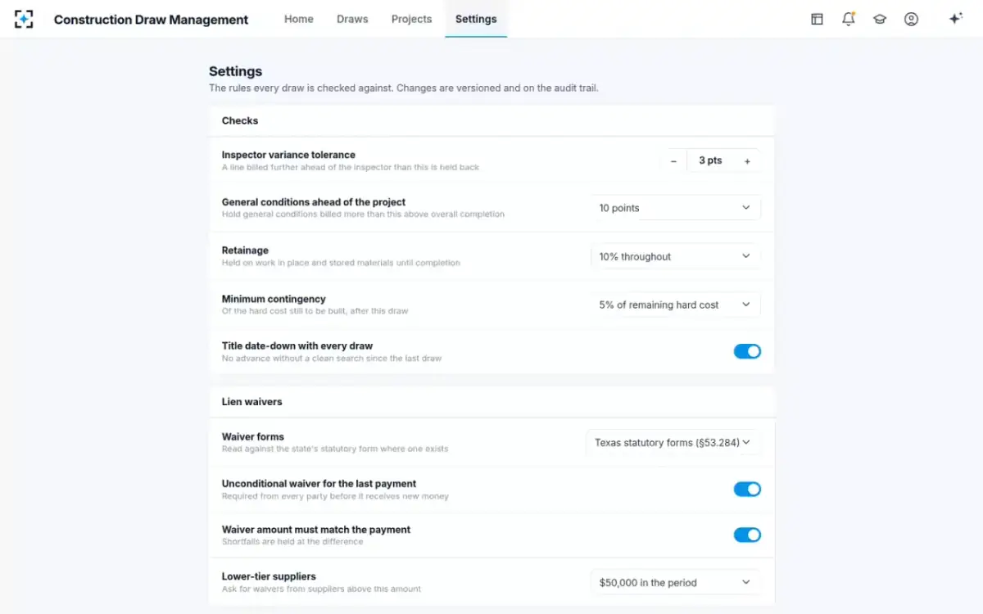Open the Lower-tier suppliers $50,000 dropdown

pyautogui.click(x=676, y=583)
